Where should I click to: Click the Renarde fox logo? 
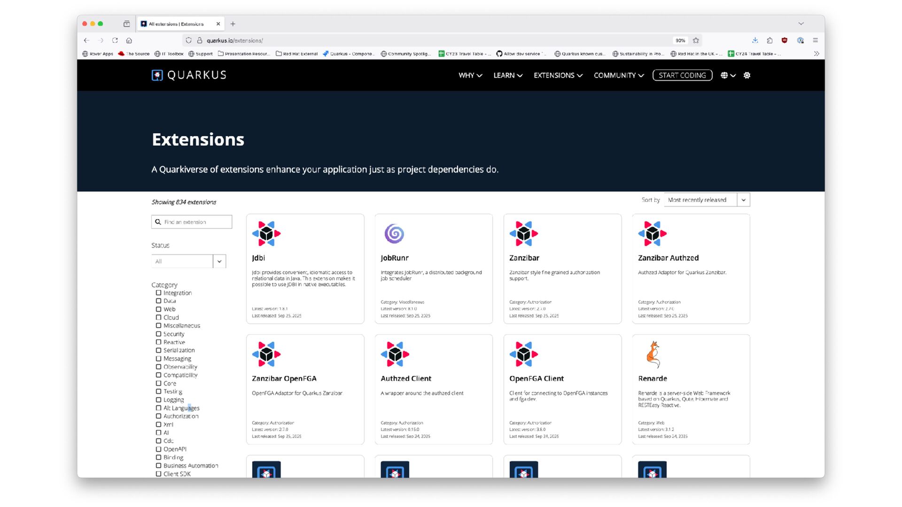653,354
